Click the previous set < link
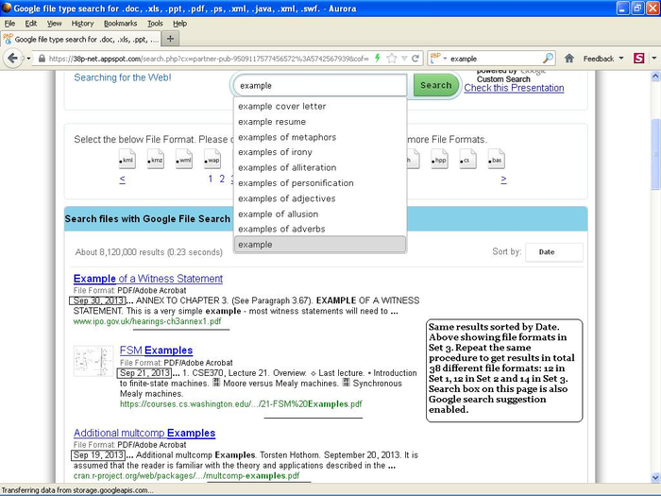This screenshot has height=496, width=661. coord(122,180)
